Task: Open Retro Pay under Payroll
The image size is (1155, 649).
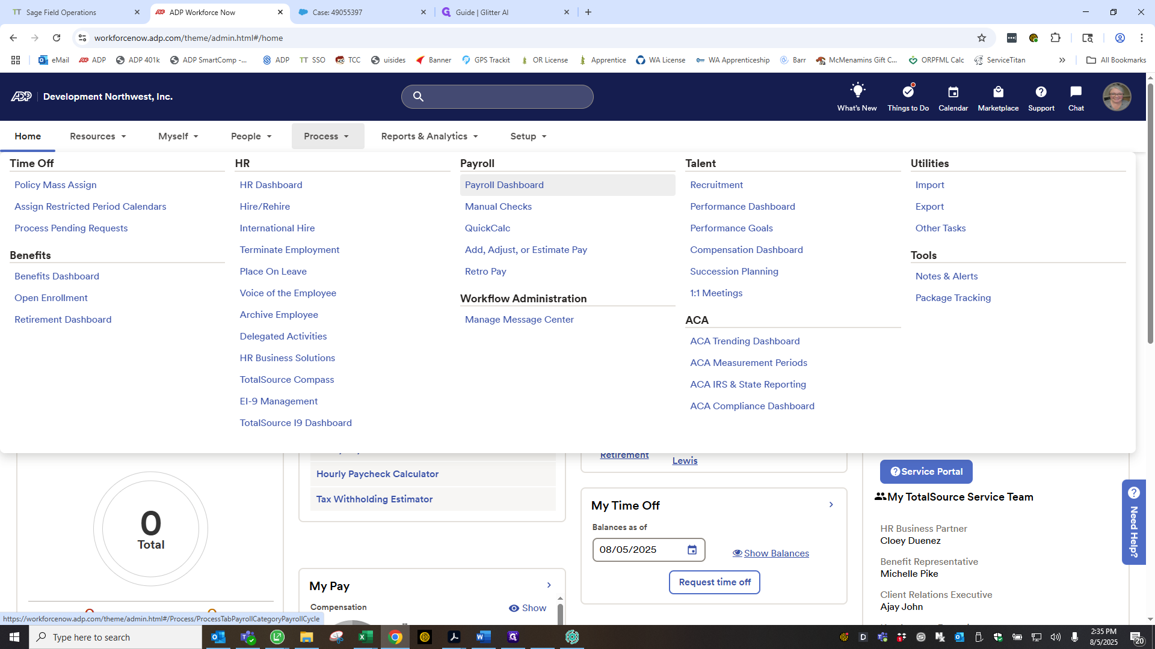Action: pyautogui.click(x=485, y=272)
